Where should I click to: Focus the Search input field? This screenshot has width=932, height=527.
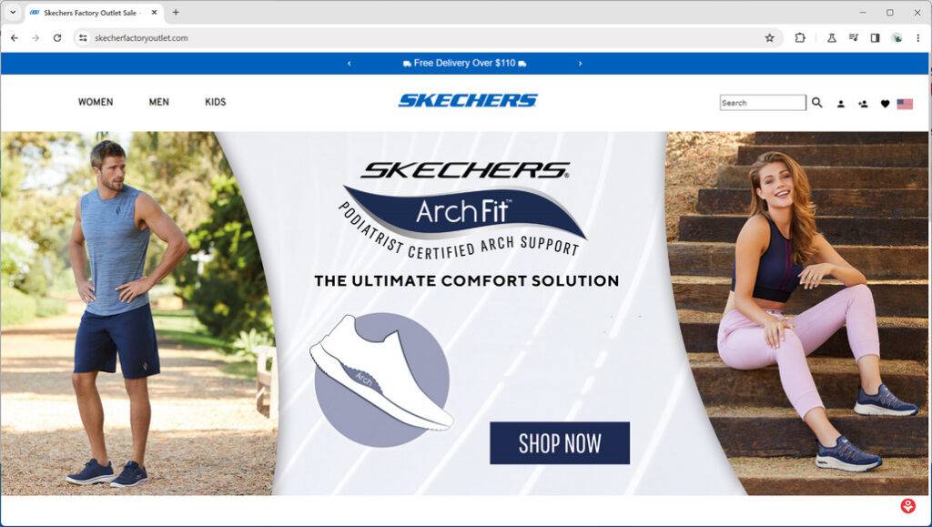coord(763,103)
